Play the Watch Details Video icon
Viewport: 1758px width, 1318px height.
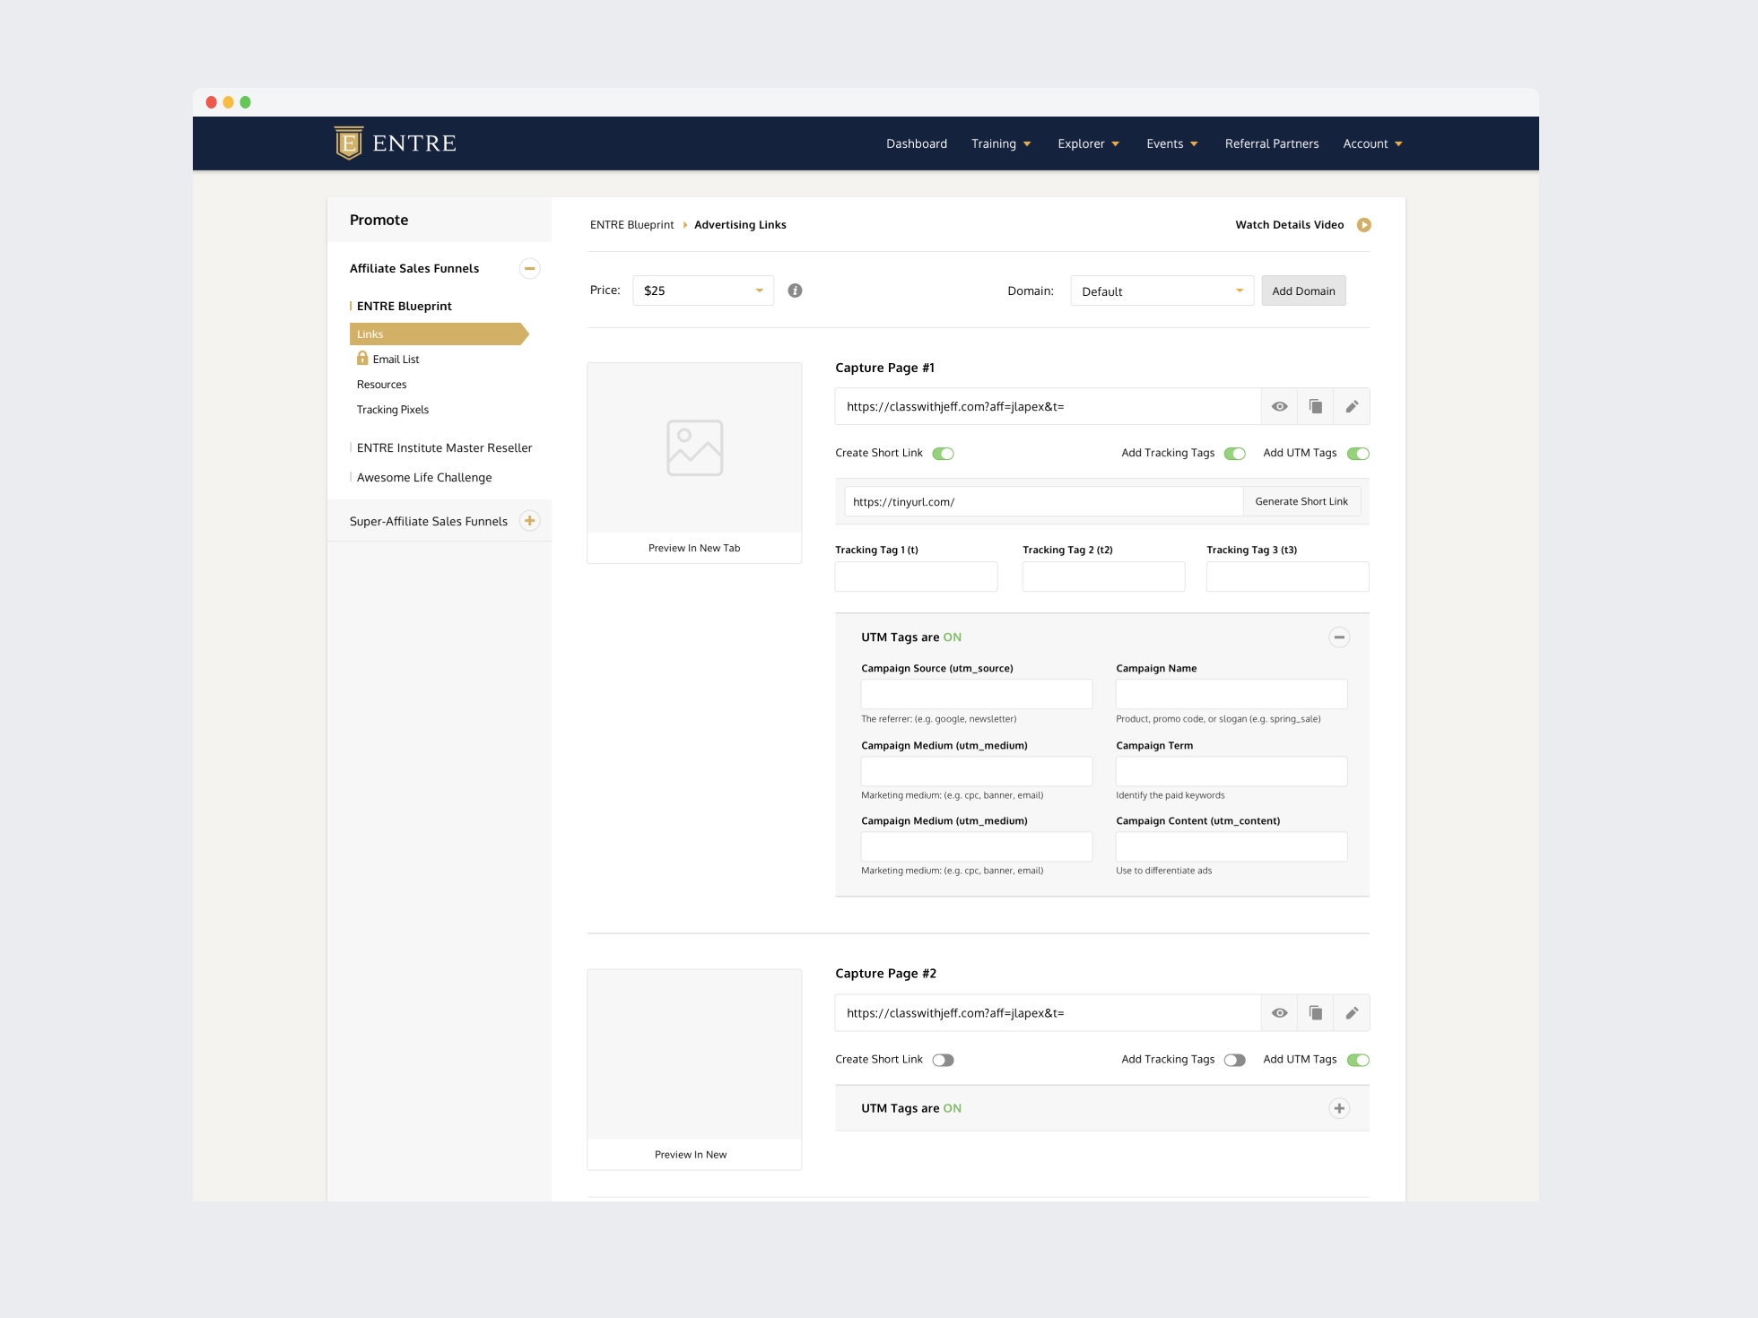coord(1363,225)
